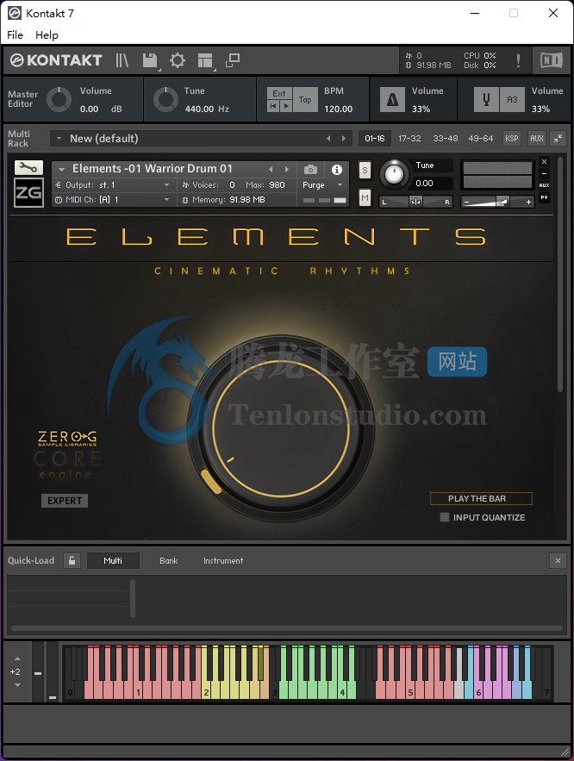This screenshot has width=574, height=761.
Task: Click the ZG instrument logo icon
Action: coord(28,193)
